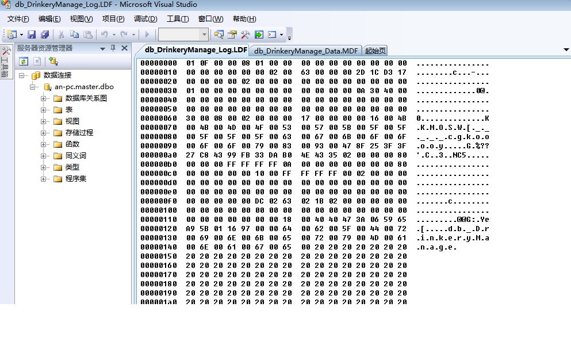571x353 pixels.
Task: Switch to the db_DrinkeryManage_Log.LDF tab
Action: [x=196, y=50]
